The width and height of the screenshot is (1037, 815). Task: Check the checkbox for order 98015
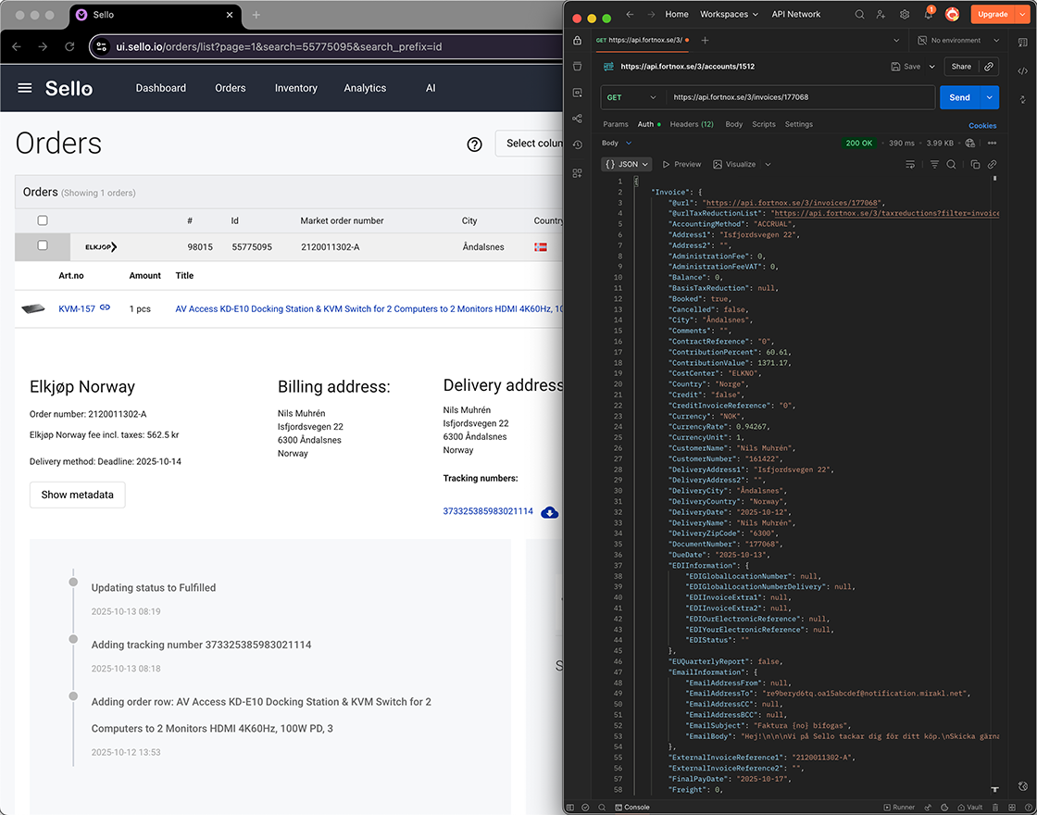click(42, 246)
